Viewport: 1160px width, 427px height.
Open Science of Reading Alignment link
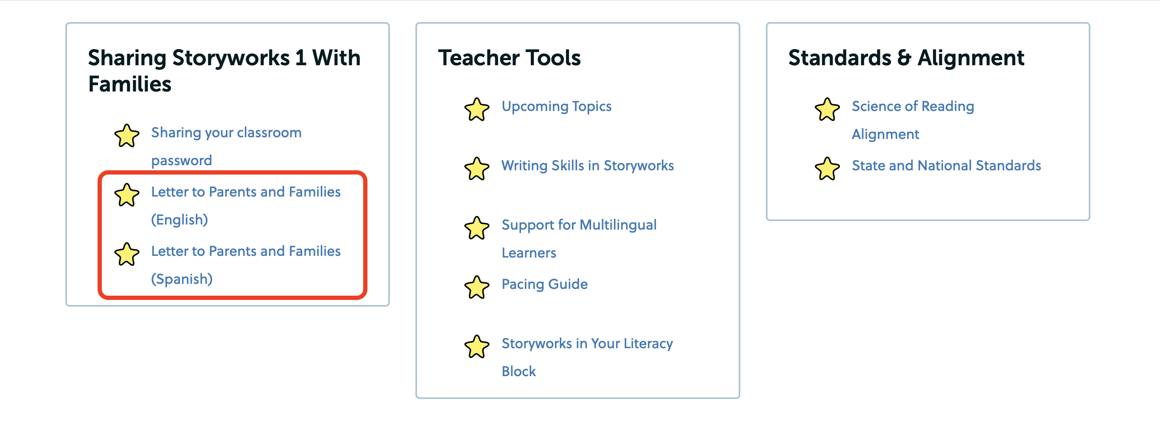click(912, 106)
